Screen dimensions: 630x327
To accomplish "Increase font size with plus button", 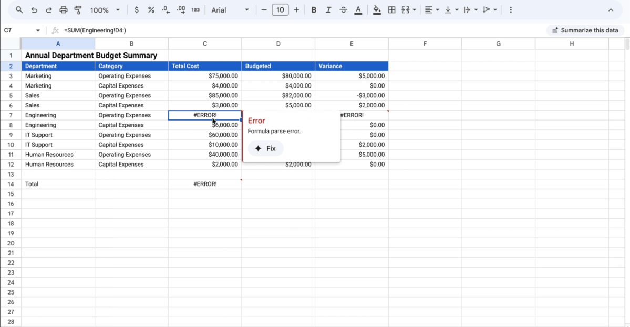I will pos(296,9).
